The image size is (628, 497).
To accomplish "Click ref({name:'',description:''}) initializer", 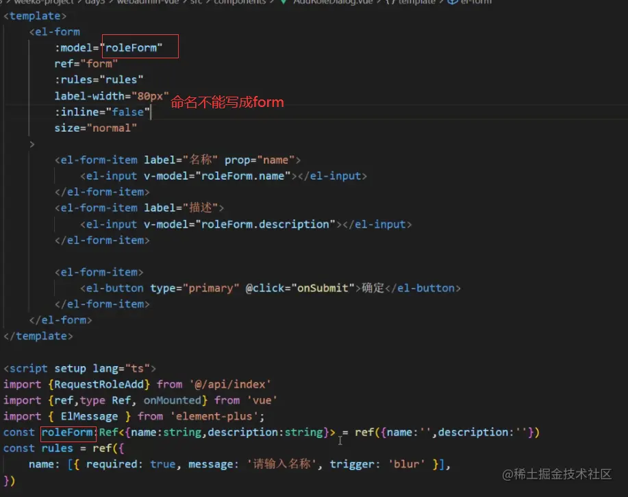I will click(x=447, y=433).
